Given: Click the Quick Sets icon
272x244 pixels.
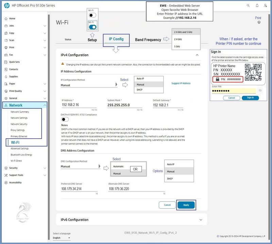Looking at the screenshot, I should point(6,62).
